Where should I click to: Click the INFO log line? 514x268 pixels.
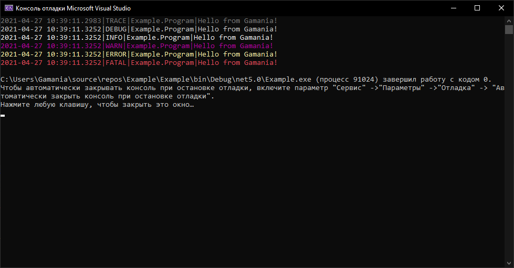(137, 38)
